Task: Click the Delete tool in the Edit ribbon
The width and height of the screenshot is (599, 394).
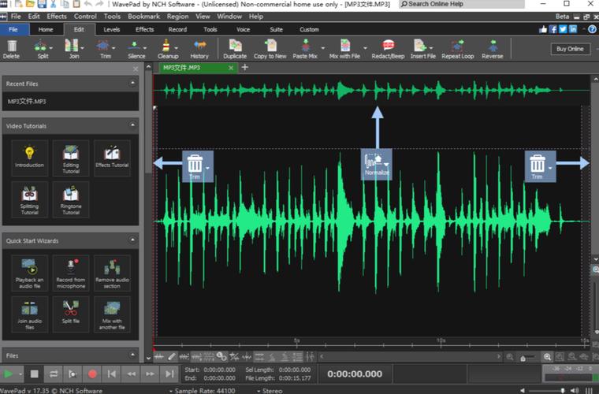Action: [12, 49]
